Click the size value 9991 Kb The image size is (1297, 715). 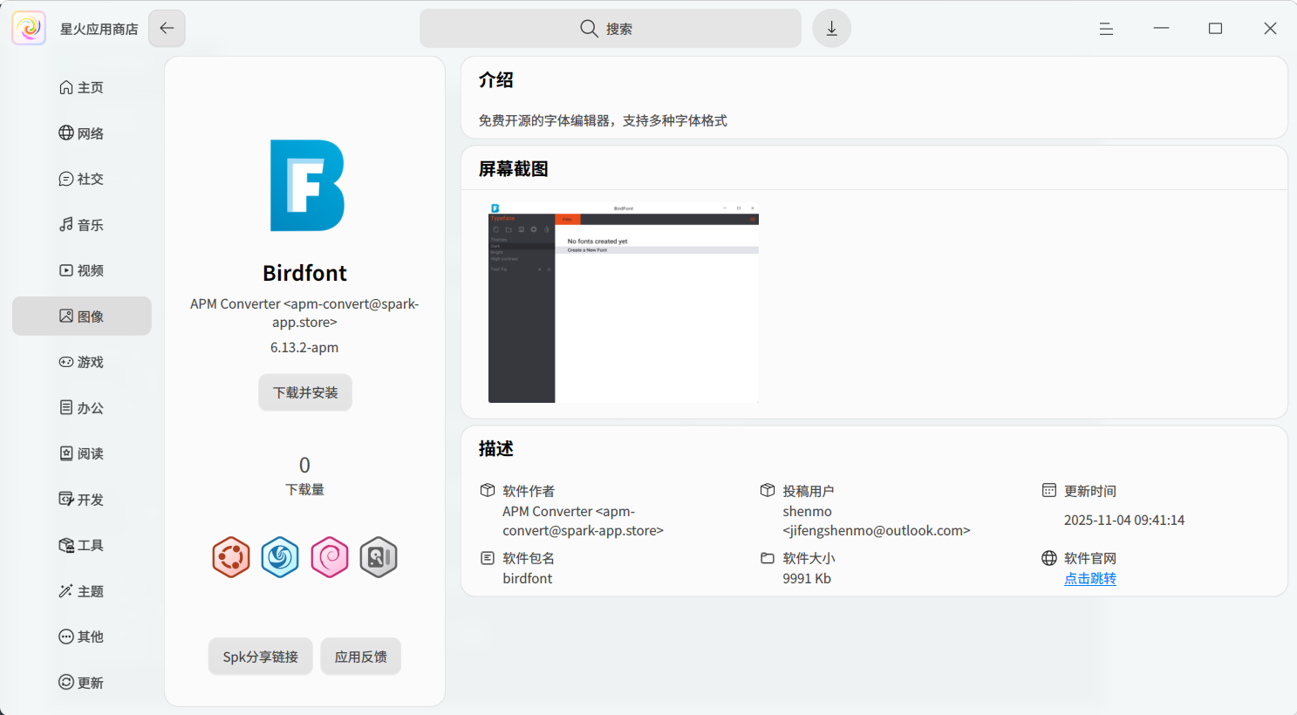(807, 578)
